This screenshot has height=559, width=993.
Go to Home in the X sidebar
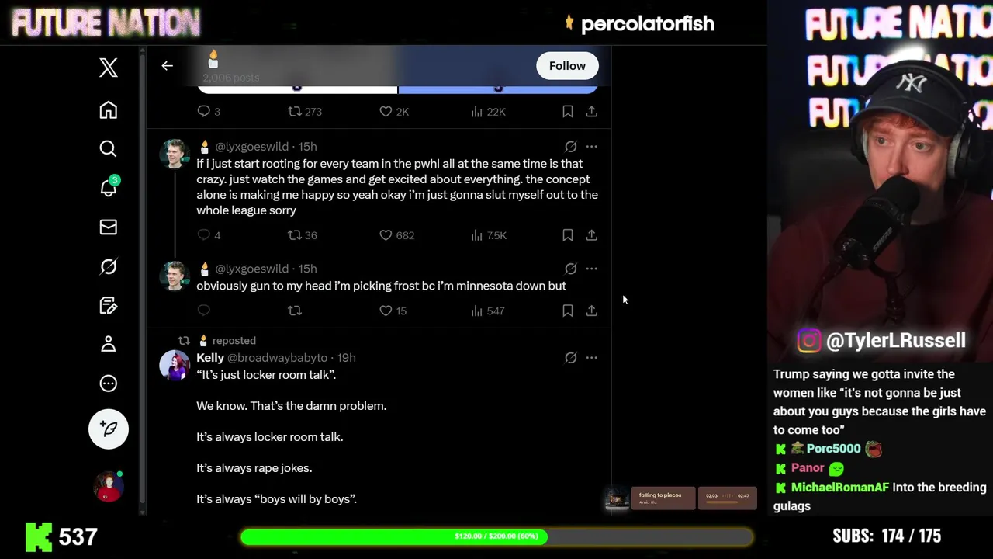click(x=109, y=109)
